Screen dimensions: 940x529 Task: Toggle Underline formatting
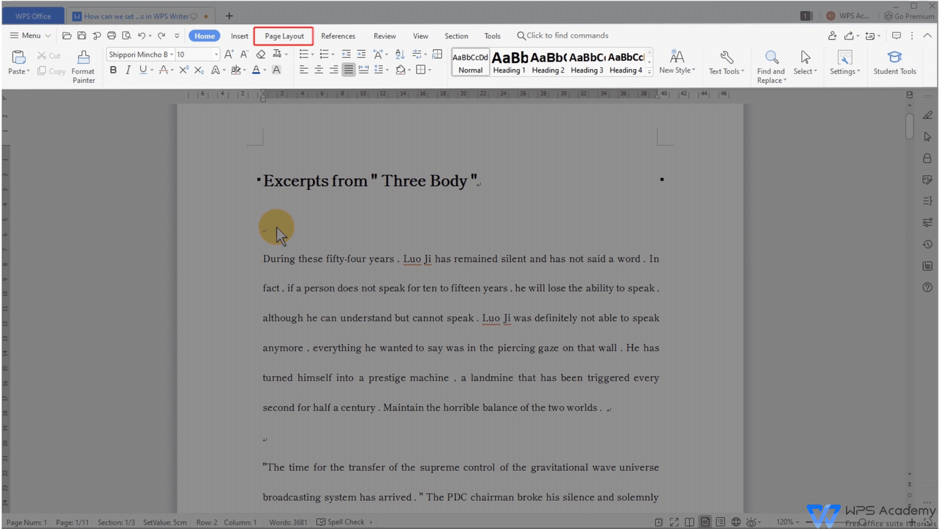coord(143,70)
